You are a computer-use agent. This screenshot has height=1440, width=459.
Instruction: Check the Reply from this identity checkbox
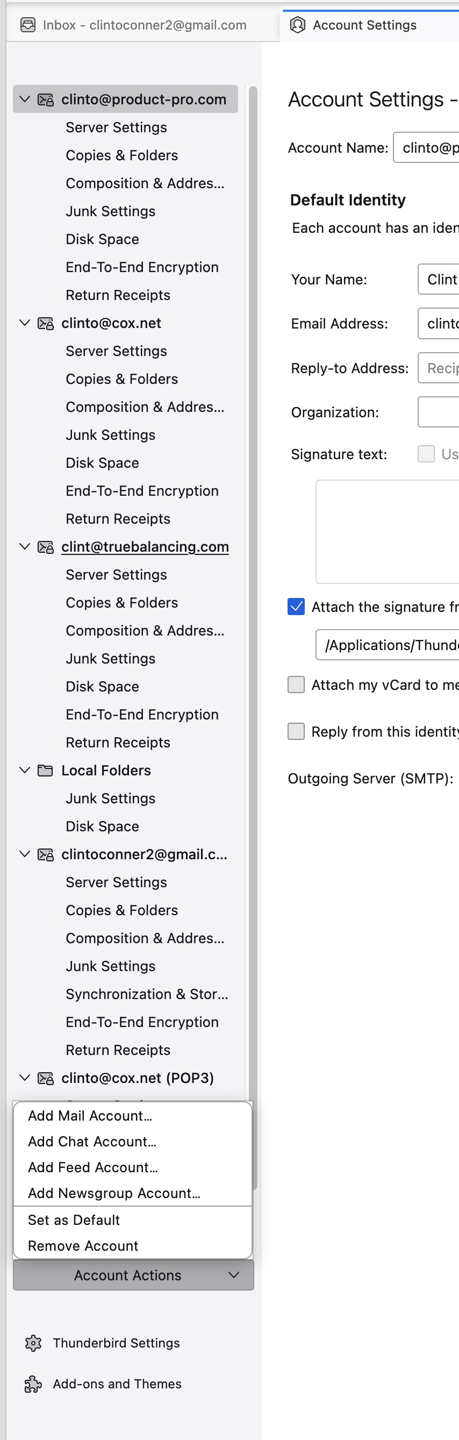[296, 731]
